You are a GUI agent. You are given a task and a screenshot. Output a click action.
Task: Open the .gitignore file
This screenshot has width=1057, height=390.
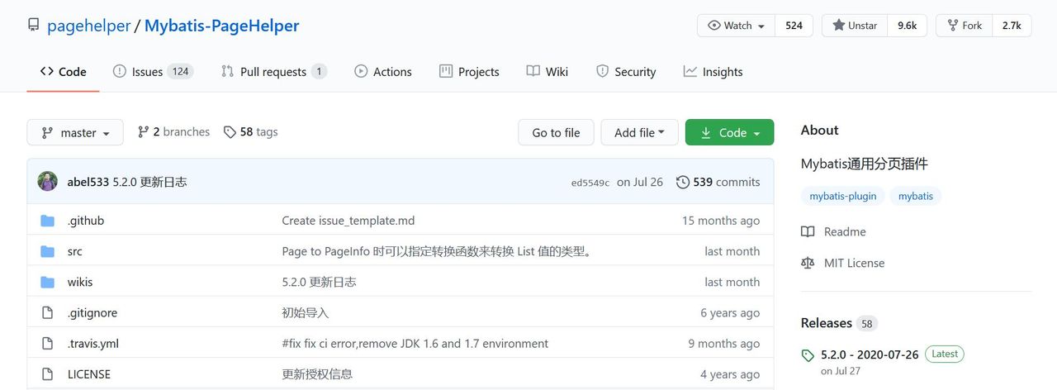tap(92, 313)
